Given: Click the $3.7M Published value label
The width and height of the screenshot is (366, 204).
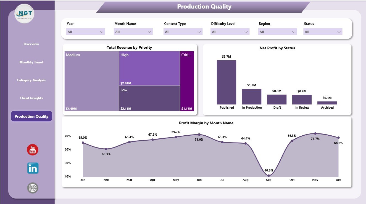Looking at the screenshot, I should 227,57.
